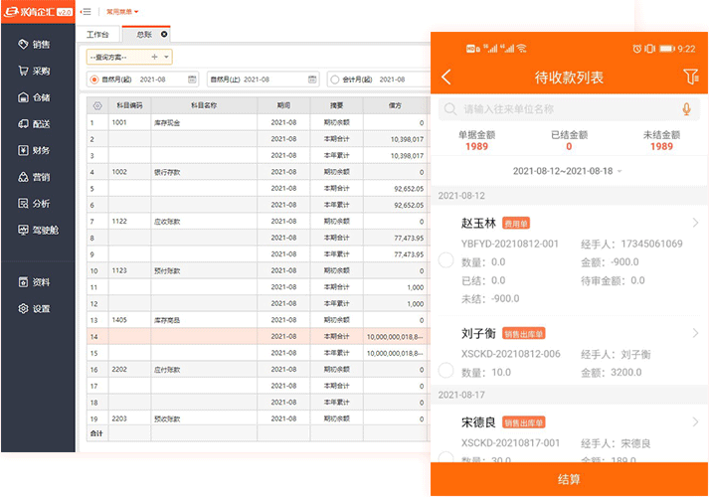Open the 财务 (Finance) sidebar module
Viewport: 709px width, 497px height.
pyautogui.click(x=35, y=150)
